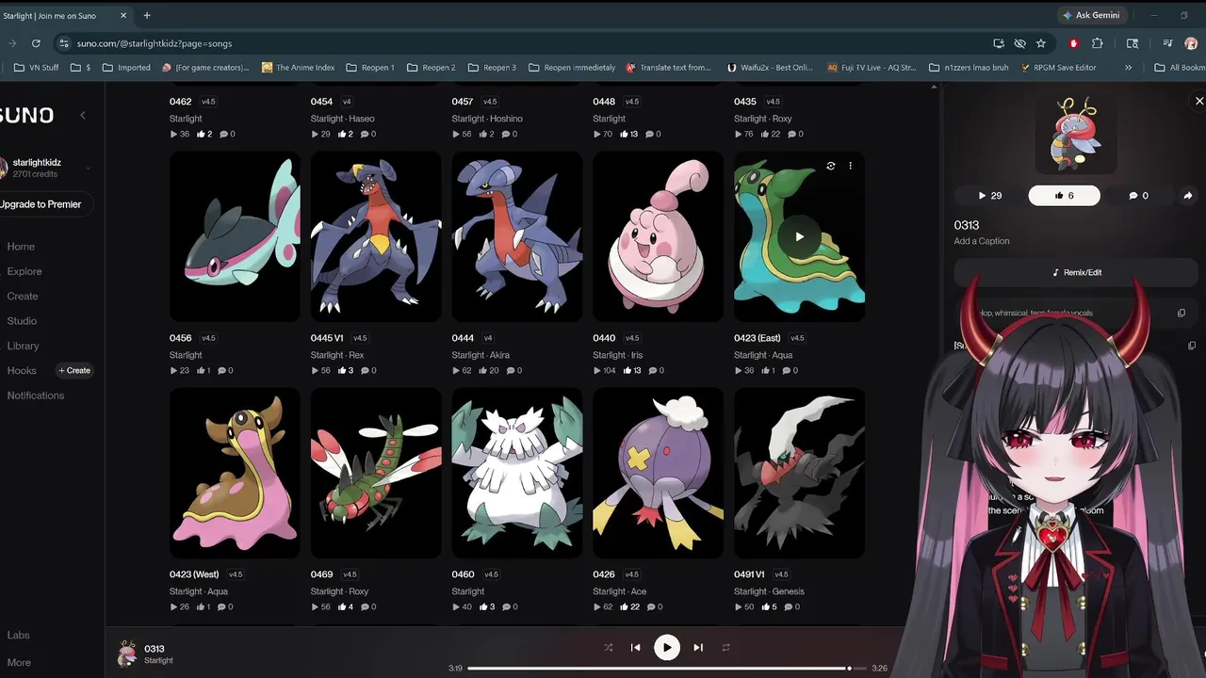This screenshot has height=678, width=1206.
Task: Open the 0456 song thumbnail
Action: [x=235, y=237]
